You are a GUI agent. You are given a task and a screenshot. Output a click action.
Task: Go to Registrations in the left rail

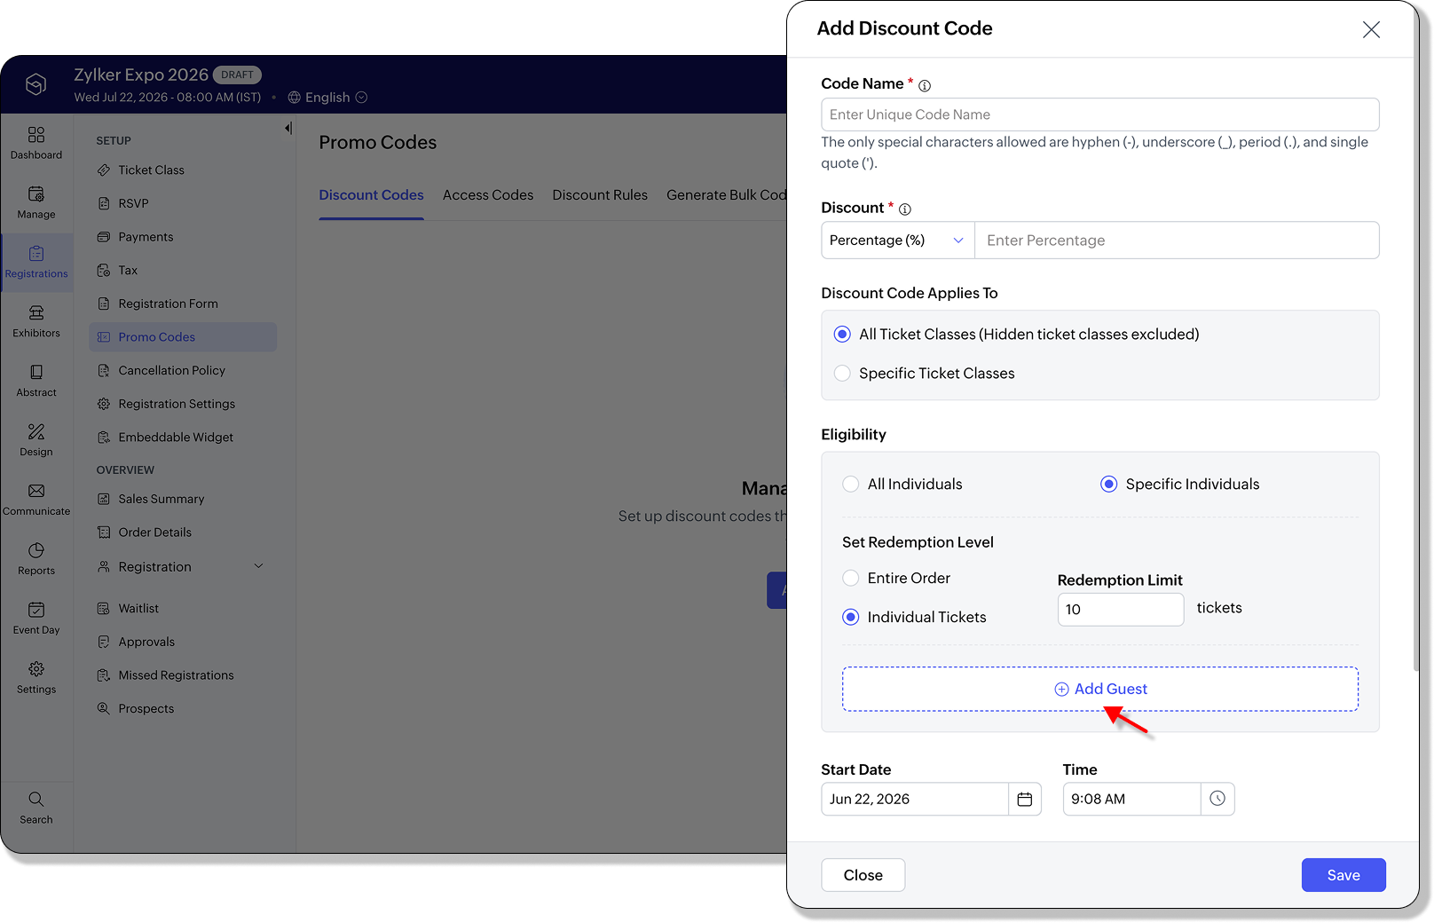point(36,263)
